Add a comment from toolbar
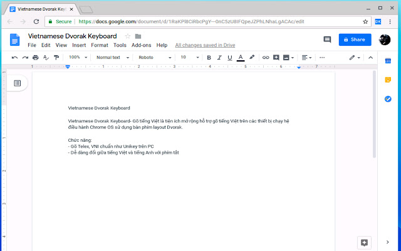The image size is (401, 251). [276, 58]
